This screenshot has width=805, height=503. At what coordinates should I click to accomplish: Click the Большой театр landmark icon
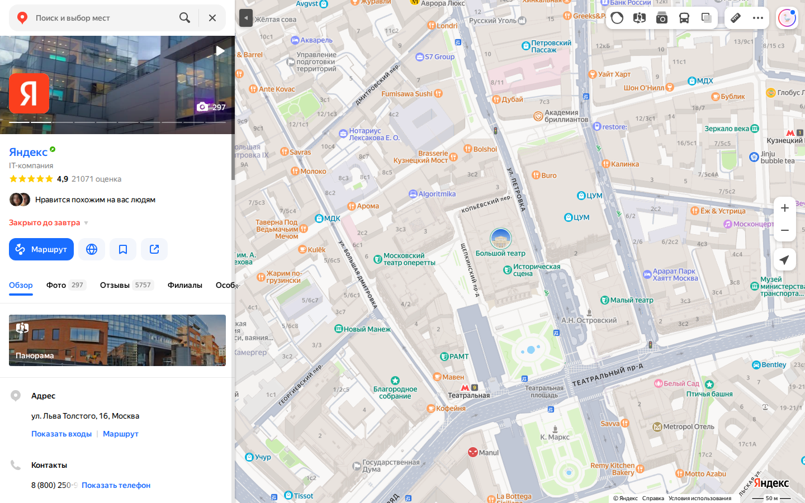(x=500, y=239)
